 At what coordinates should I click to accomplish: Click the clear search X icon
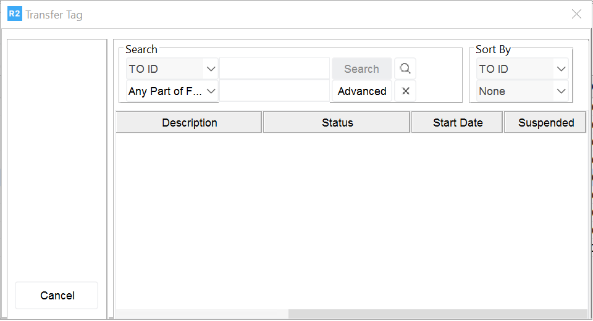405,91
